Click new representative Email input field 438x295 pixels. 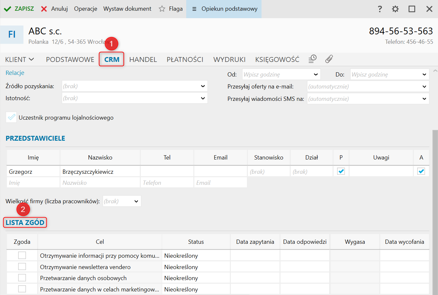[221, 183]
